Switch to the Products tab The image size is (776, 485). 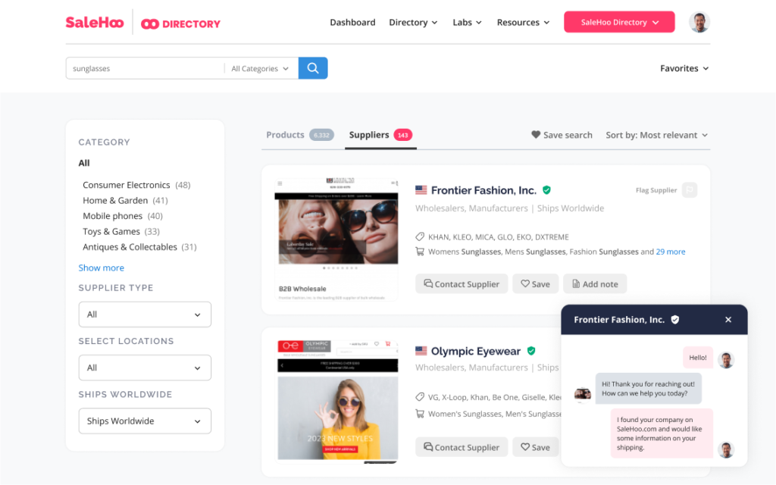point(286,135)
